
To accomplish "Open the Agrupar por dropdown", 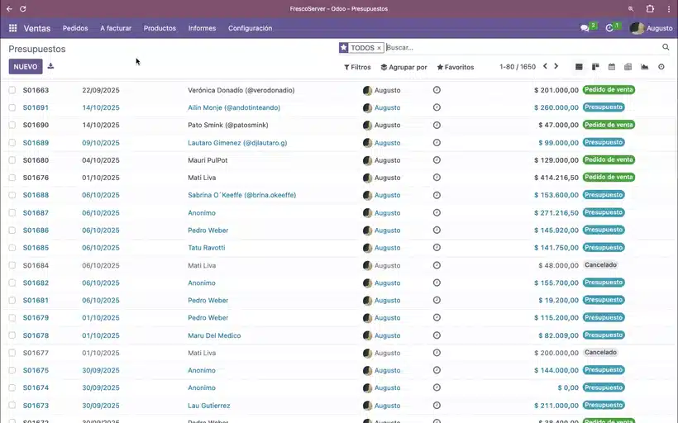I will click(x=403, y=67).
